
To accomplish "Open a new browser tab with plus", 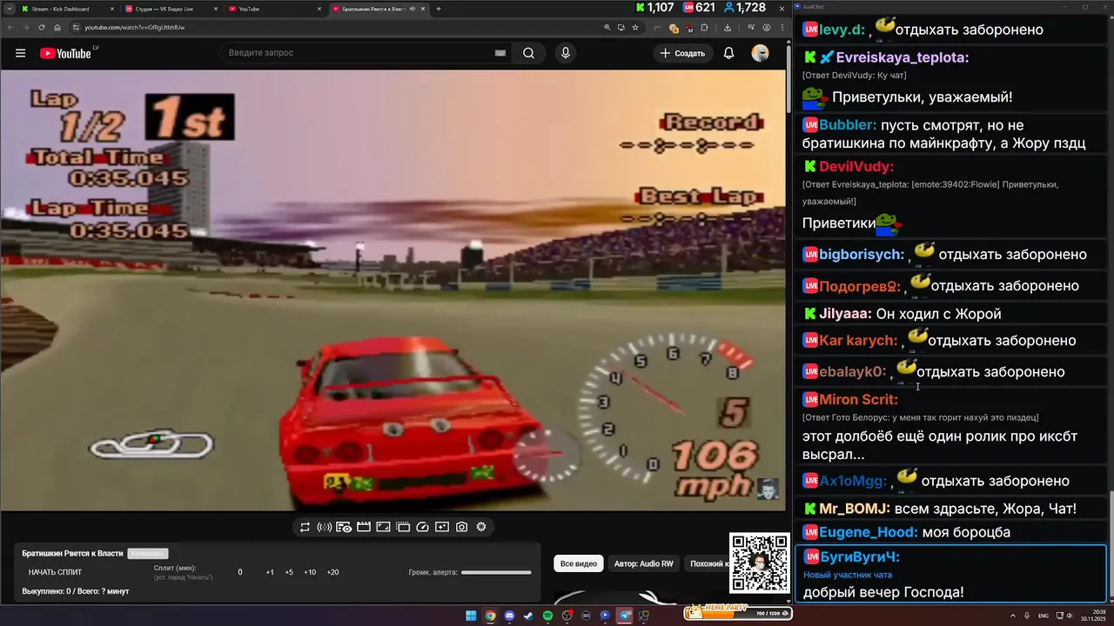I will (x=438, y=9).
